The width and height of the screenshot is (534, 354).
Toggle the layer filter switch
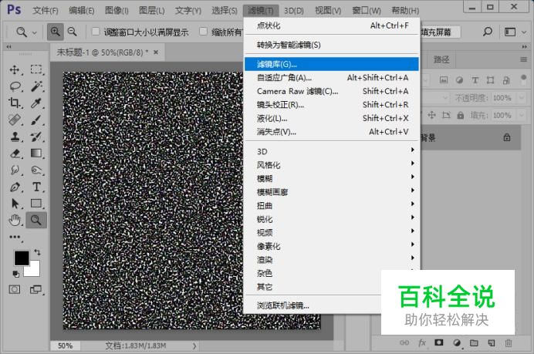pyautogui.click(x=523, y=79)
